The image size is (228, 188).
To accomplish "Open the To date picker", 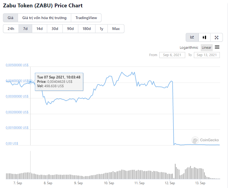I will pos(207,55).
